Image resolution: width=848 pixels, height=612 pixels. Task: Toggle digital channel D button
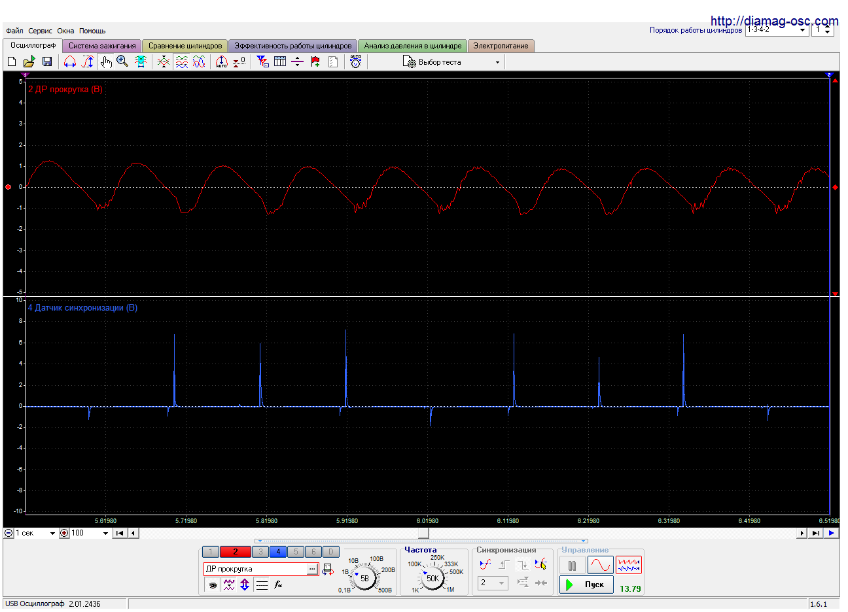(331, 552)
